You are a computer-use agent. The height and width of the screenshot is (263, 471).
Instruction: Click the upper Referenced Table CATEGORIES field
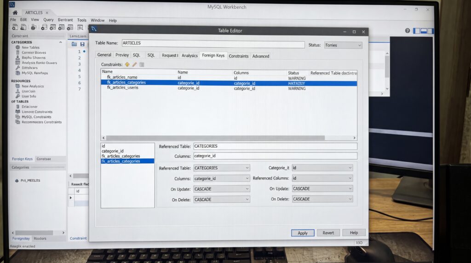(275, 146)
